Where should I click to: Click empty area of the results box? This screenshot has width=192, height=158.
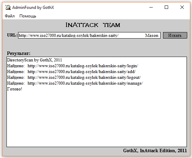[97, 118]
